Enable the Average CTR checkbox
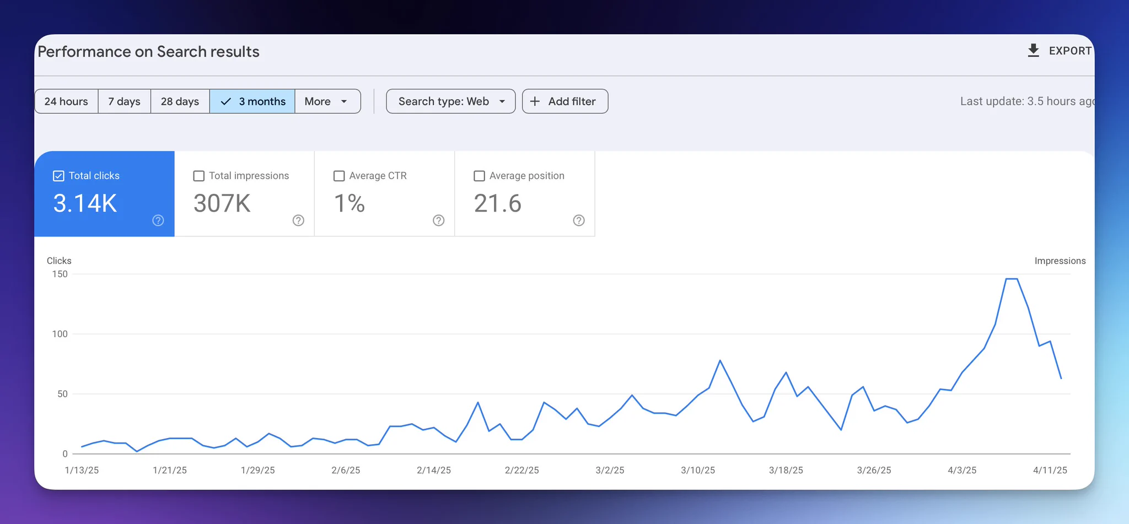Image resolution: width=1129 pixels, height=524 pixels. click(x=339, y=176)
